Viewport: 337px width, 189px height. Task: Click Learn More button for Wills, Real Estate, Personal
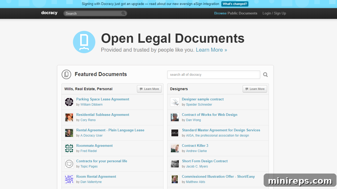149,89
